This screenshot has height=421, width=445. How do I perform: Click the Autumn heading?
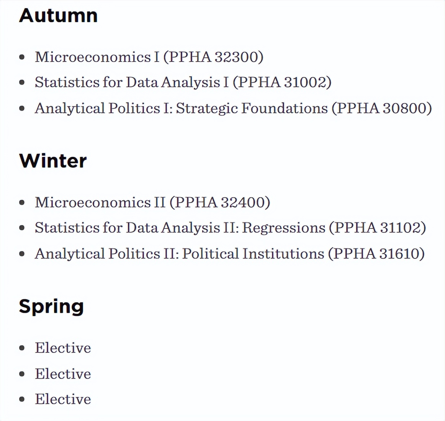58,16
